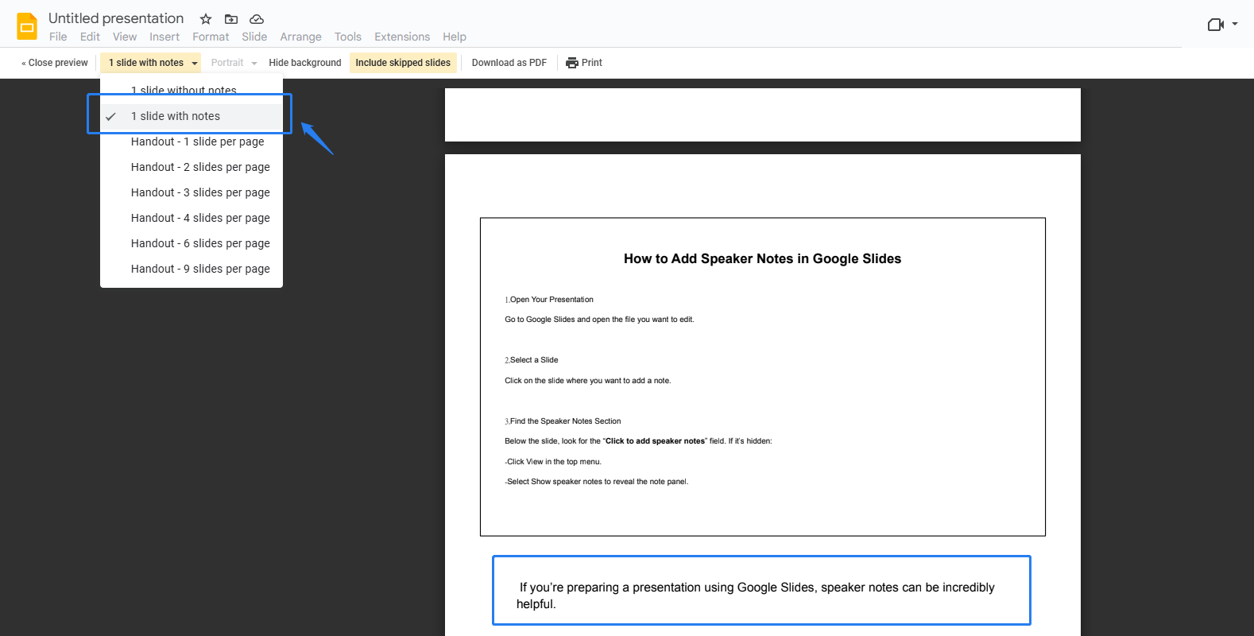Choose Handout - 4 slides per page
Screen dimensions: 1254x636
(192, 218)
